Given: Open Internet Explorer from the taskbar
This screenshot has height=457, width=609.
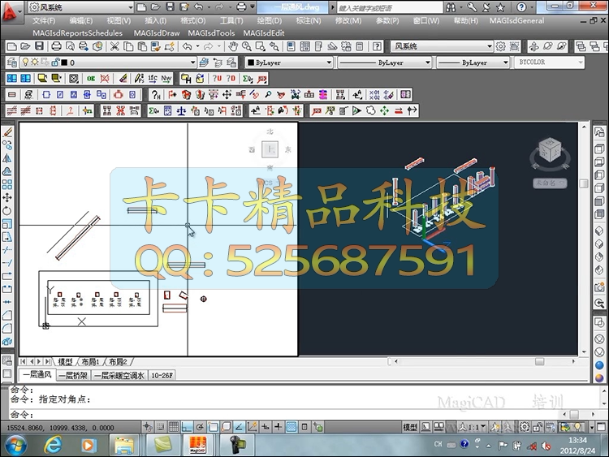Looking at the screenshot, I should coord(53,445).
